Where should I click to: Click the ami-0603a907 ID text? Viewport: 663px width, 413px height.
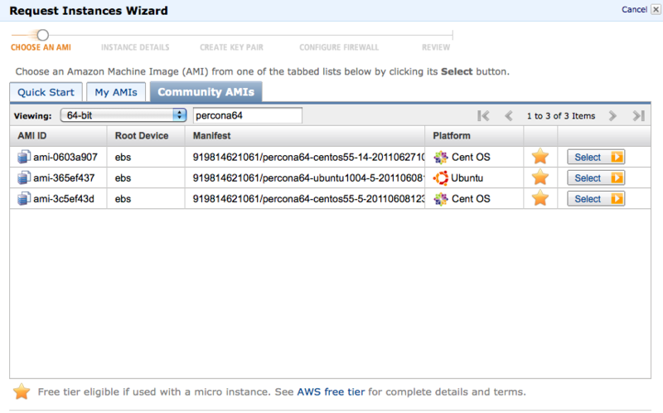tap(65, 157)
